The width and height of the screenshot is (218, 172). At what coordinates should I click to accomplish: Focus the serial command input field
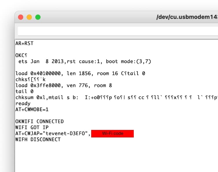click(116, 31)
